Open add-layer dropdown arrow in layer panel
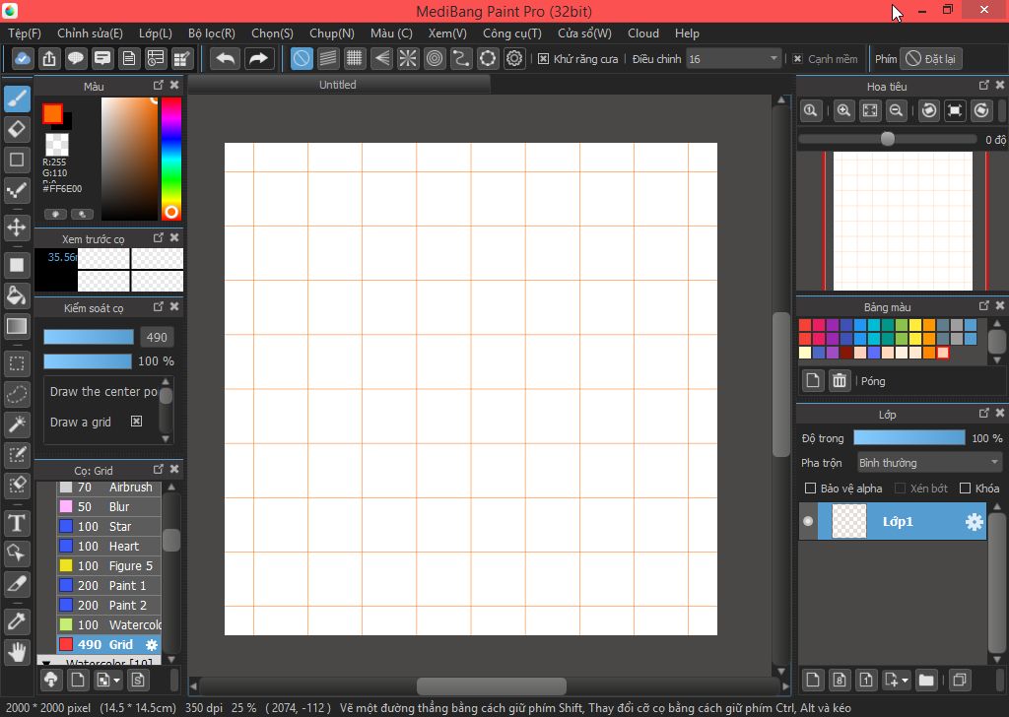Viewport: 1009px width, 717px height. point(906,680)
